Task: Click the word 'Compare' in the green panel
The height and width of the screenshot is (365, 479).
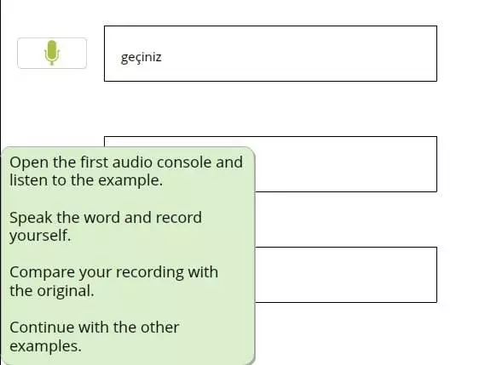Action: tap(42, 272)
